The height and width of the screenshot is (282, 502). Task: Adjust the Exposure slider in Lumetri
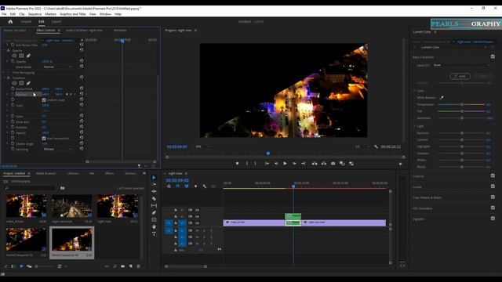pyautogui.click(x=462, y=132)
